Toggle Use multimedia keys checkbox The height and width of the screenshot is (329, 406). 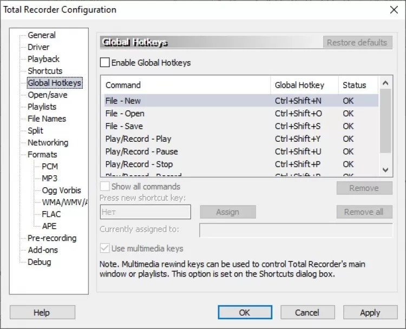[x=105, y=248]
